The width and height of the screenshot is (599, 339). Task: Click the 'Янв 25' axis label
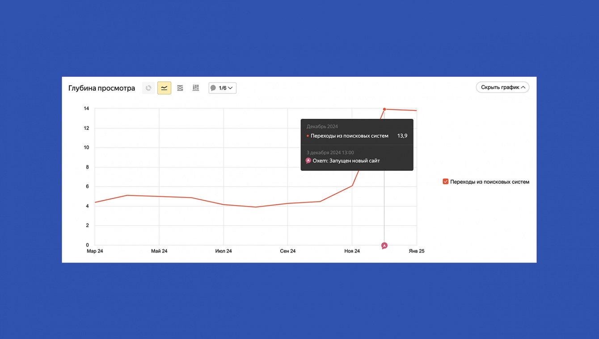[417, 251]
